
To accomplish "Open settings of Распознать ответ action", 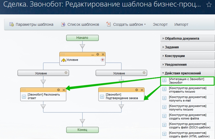I will click(x=59, y=90).
